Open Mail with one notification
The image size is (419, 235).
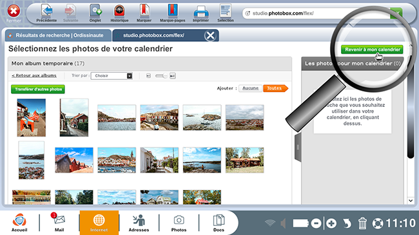click(x=59, y=222)
